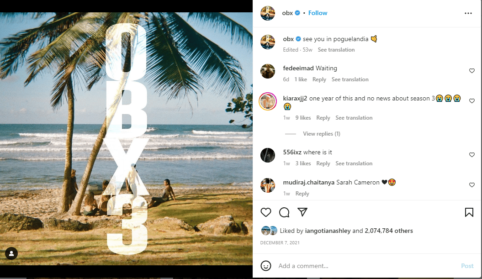See translation of 556ixz's comment
This screenshot has height=279, width=482.
click(354, 163)
